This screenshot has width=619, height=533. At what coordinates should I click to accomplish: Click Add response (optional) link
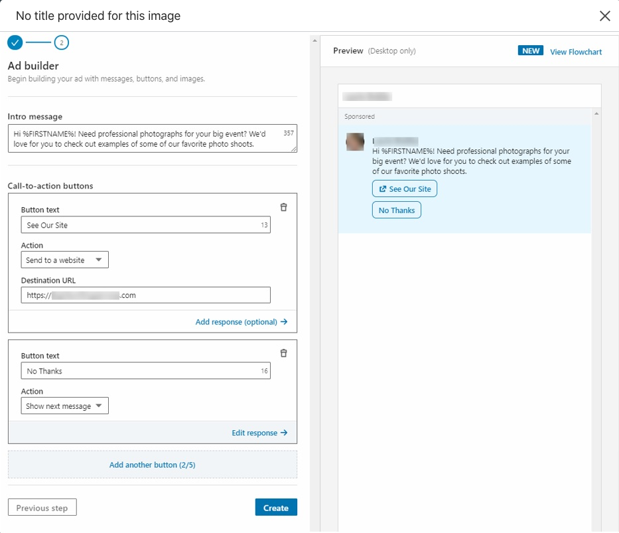click(241, 322)
